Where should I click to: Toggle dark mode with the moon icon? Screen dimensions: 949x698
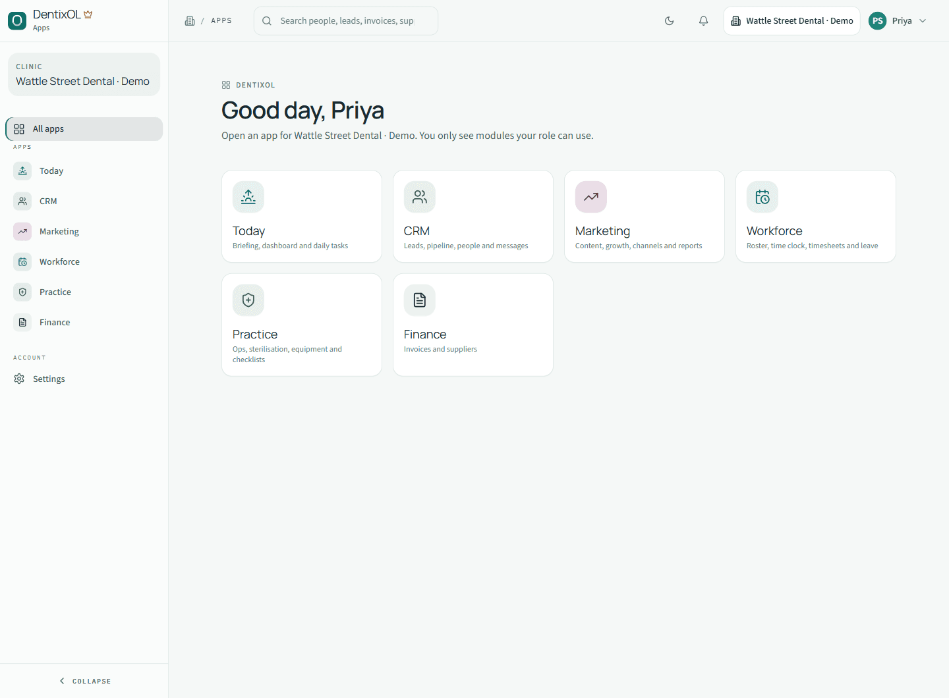click(670, 21)
